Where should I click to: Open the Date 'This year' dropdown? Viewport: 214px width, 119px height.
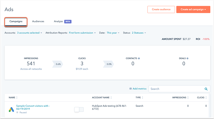(113, 33)
